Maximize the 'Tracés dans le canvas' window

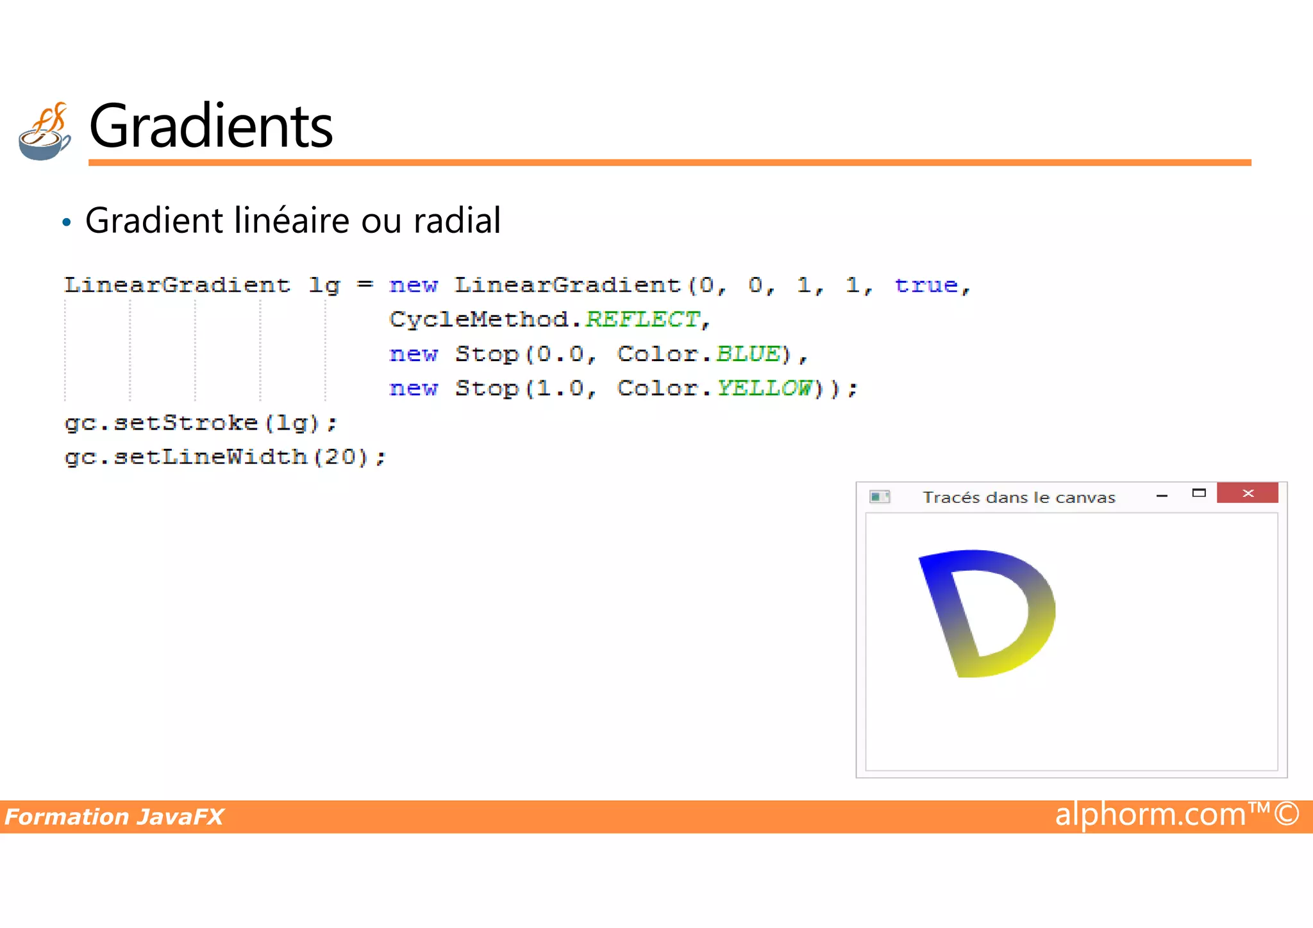[x=1199, y=493]
